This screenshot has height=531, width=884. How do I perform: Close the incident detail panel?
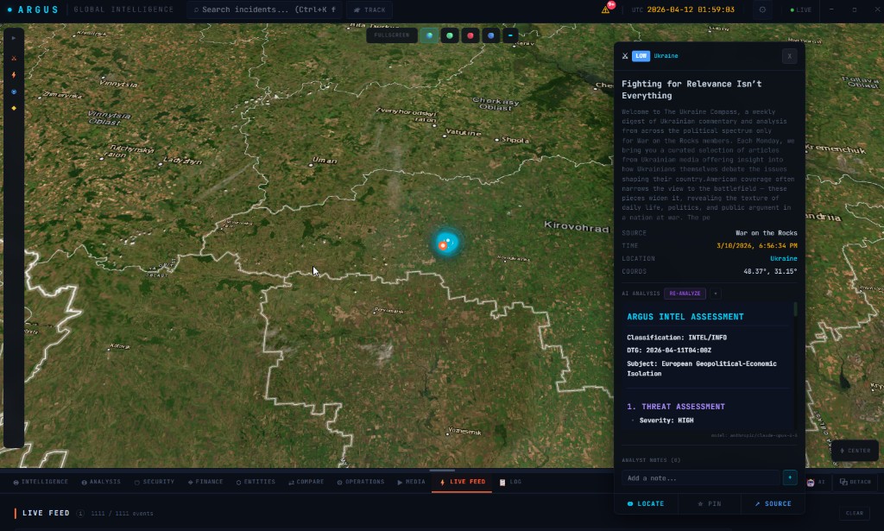(789, 56)
